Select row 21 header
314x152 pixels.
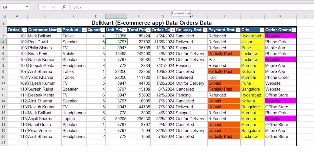3,142
